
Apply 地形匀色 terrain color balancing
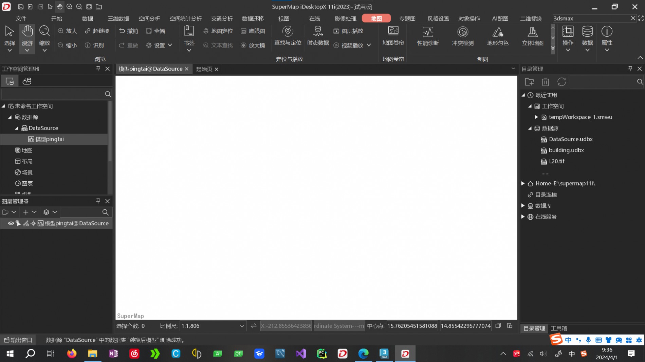click(x=498, y=37)
